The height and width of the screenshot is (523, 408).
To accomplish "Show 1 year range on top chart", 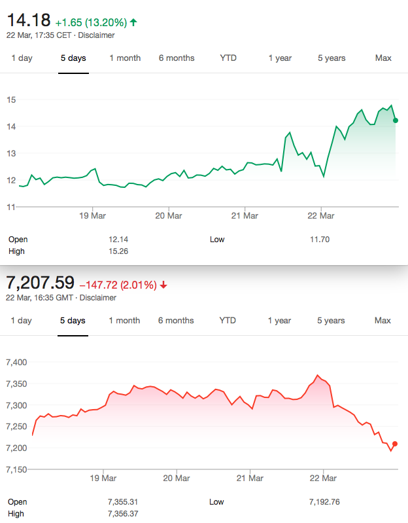I will tap(280, 58).
